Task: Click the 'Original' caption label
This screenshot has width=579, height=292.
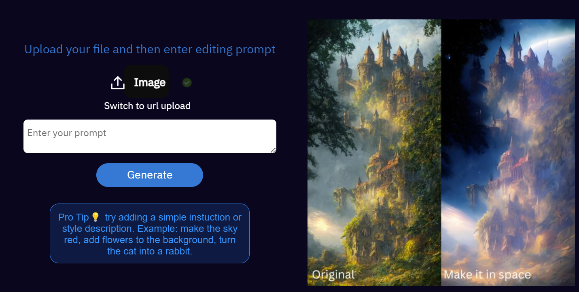Action: [333, 275]
